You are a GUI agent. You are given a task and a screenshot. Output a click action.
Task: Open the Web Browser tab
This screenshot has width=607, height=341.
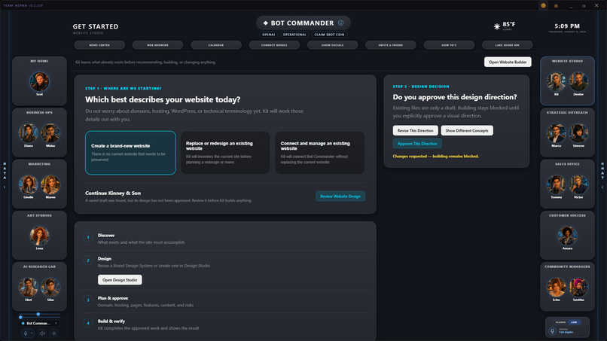pos(157,45)
